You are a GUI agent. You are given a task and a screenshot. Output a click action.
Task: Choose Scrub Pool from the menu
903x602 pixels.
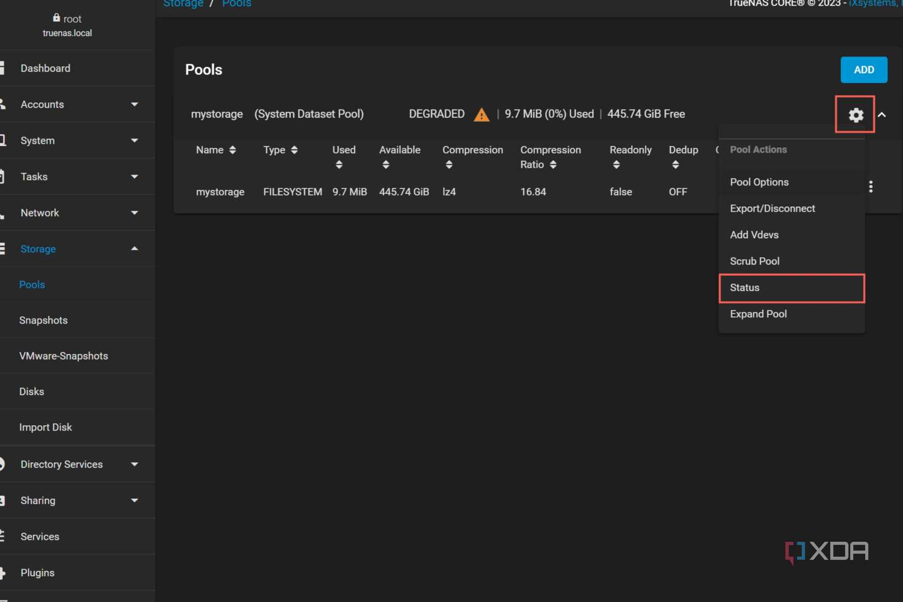[791, 261]
